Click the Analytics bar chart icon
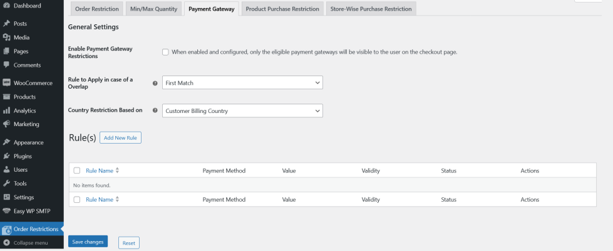613x251 pixels. pyautogui.click(x=6, y=111)
